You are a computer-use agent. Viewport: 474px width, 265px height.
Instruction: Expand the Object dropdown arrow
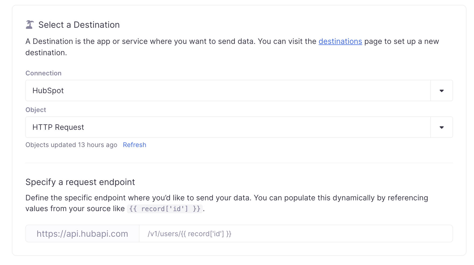pos(441,127)
